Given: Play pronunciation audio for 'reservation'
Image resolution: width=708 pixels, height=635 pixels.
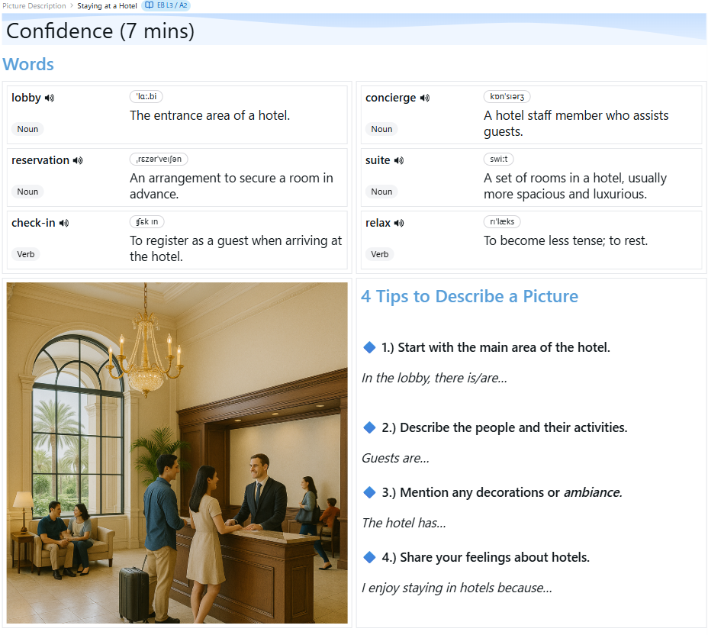Looking at the screenshot, I should click(78, 160).
